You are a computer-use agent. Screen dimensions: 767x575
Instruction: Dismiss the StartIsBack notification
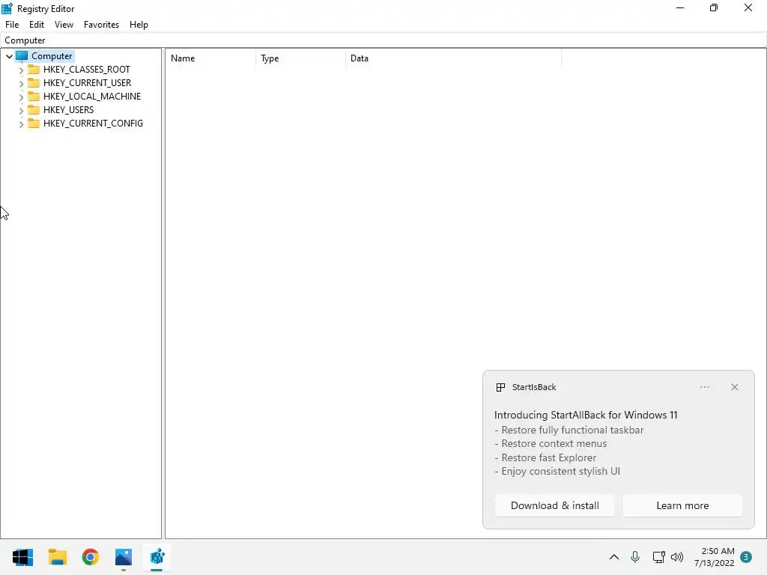click(x=735, y=387)
